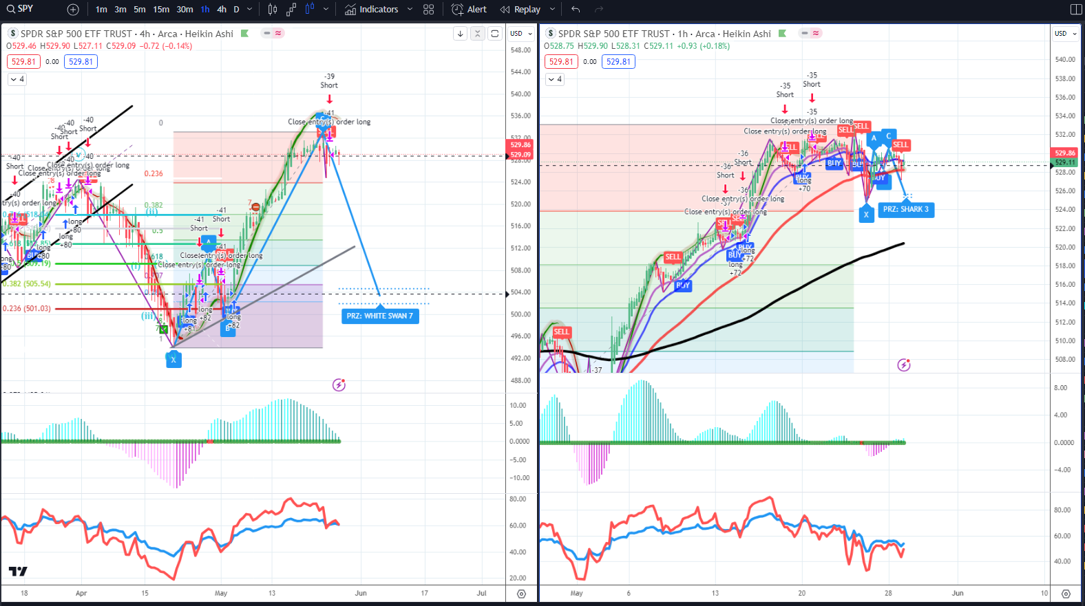Click the PRZ: SHARK 3 label

906,209
